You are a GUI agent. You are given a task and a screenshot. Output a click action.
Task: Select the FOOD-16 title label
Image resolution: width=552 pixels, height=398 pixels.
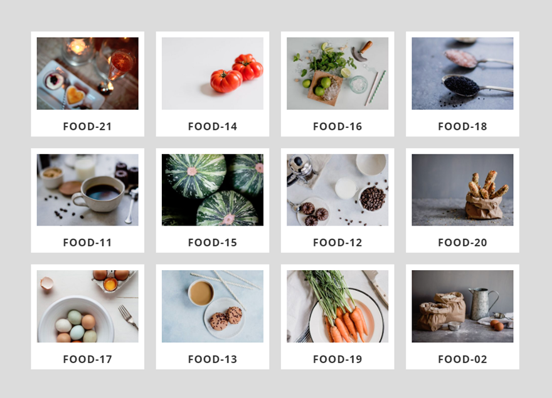coord(337,127)
